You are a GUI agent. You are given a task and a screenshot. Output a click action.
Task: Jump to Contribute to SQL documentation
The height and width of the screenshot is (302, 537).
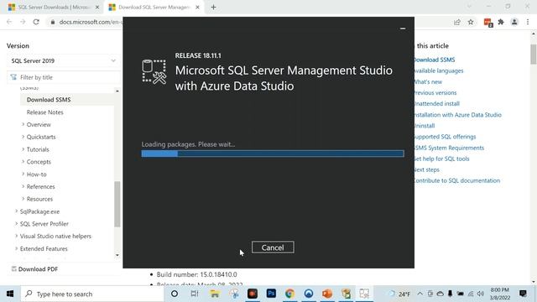click(x=456, y=180)
